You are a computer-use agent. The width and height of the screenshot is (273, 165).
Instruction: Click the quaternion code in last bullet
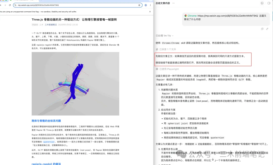217,138
